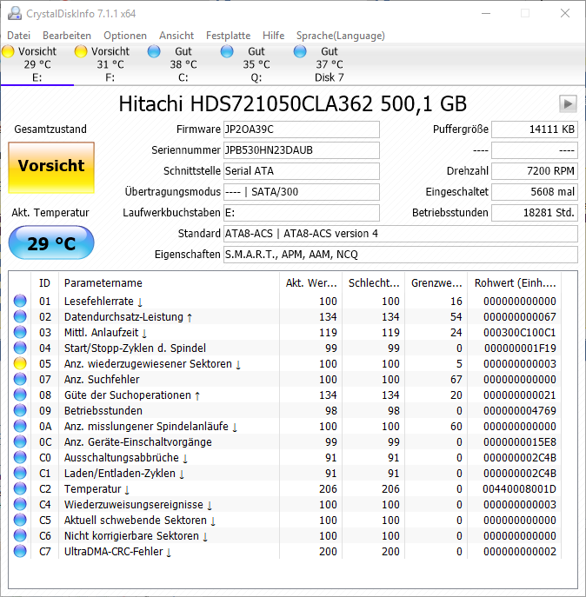Select drive F: tab with 31 °C

(110, 64)
